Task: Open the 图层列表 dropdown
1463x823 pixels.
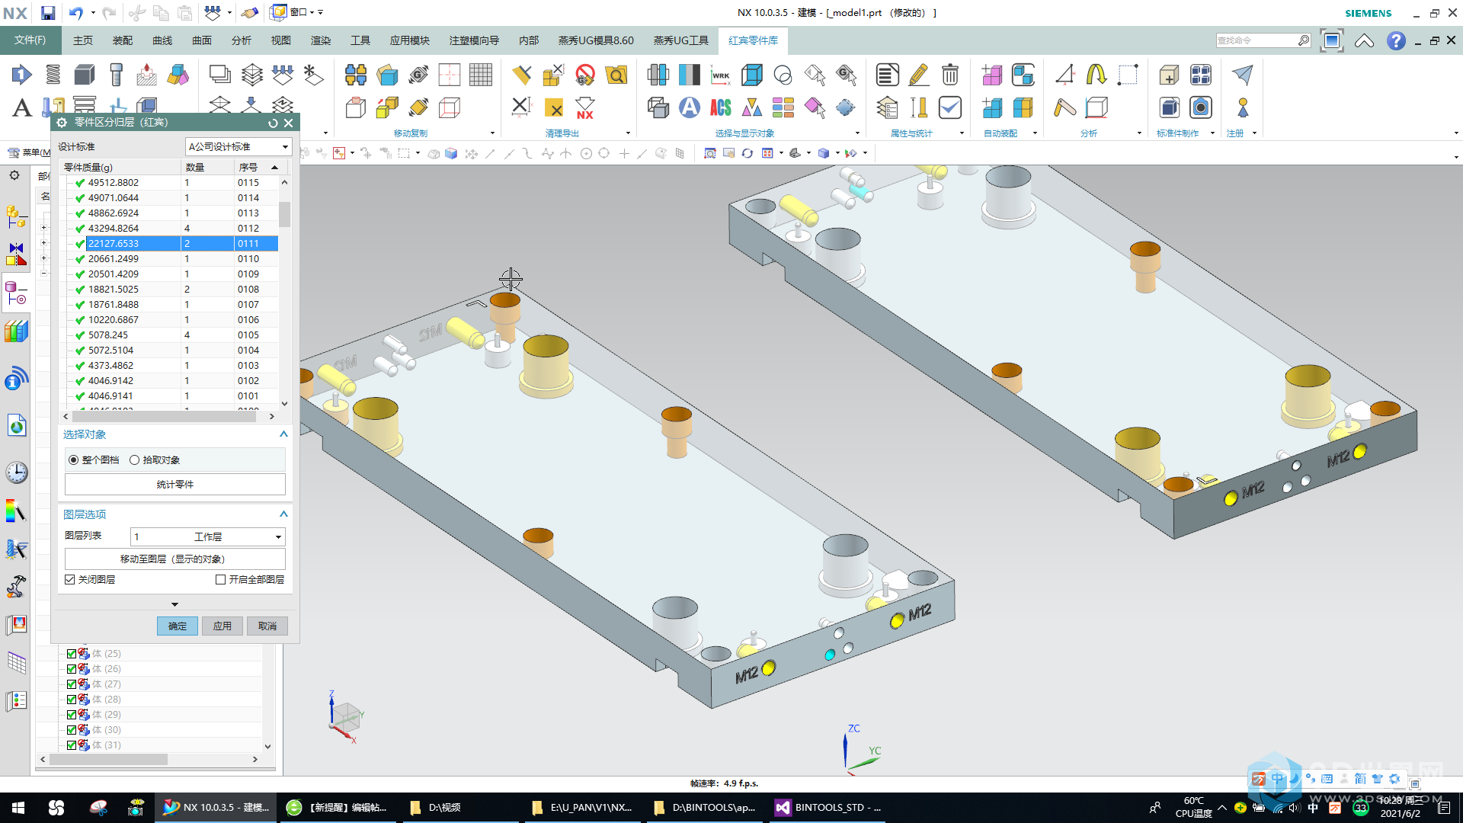Action: (207, 537)
